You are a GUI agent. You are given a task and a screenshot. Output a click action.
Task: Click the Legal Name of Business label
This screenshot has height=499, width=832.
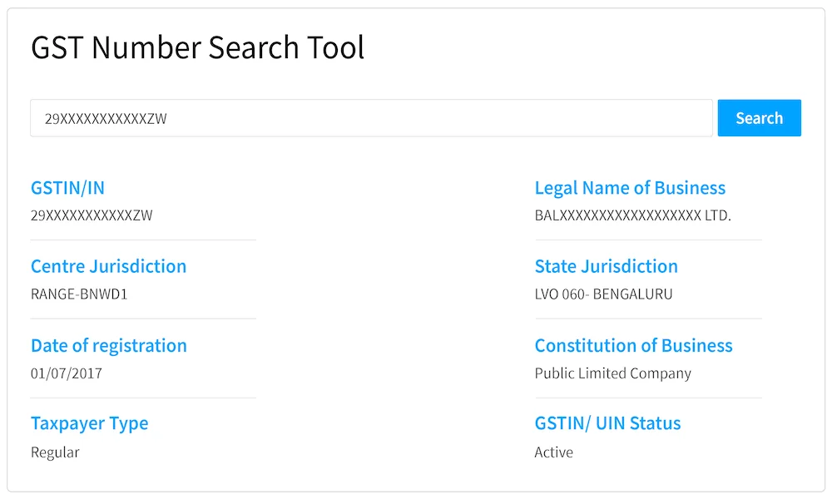pos(630,188)
